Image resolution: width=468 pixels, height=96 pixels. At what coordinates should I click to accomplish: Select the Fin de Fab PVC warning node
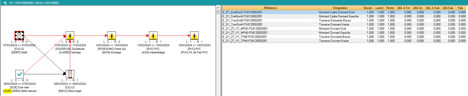pos(194,35)
